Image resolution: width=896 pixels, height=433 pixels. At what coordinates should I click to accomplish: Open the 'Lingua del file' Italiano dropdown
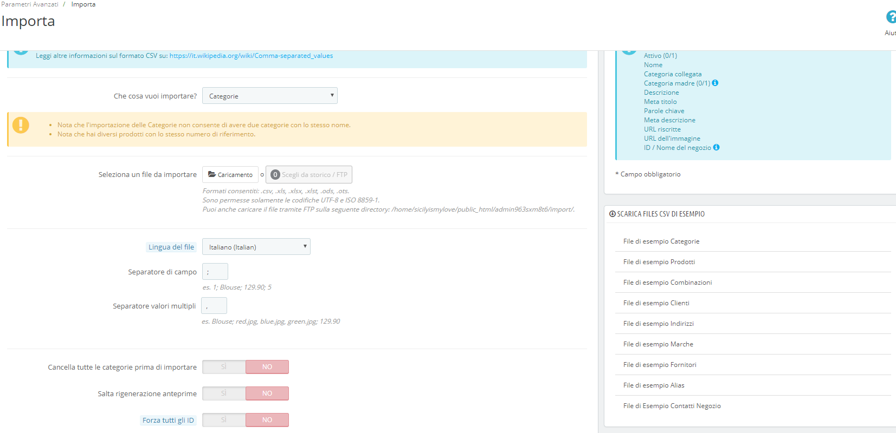pos(256,247)
